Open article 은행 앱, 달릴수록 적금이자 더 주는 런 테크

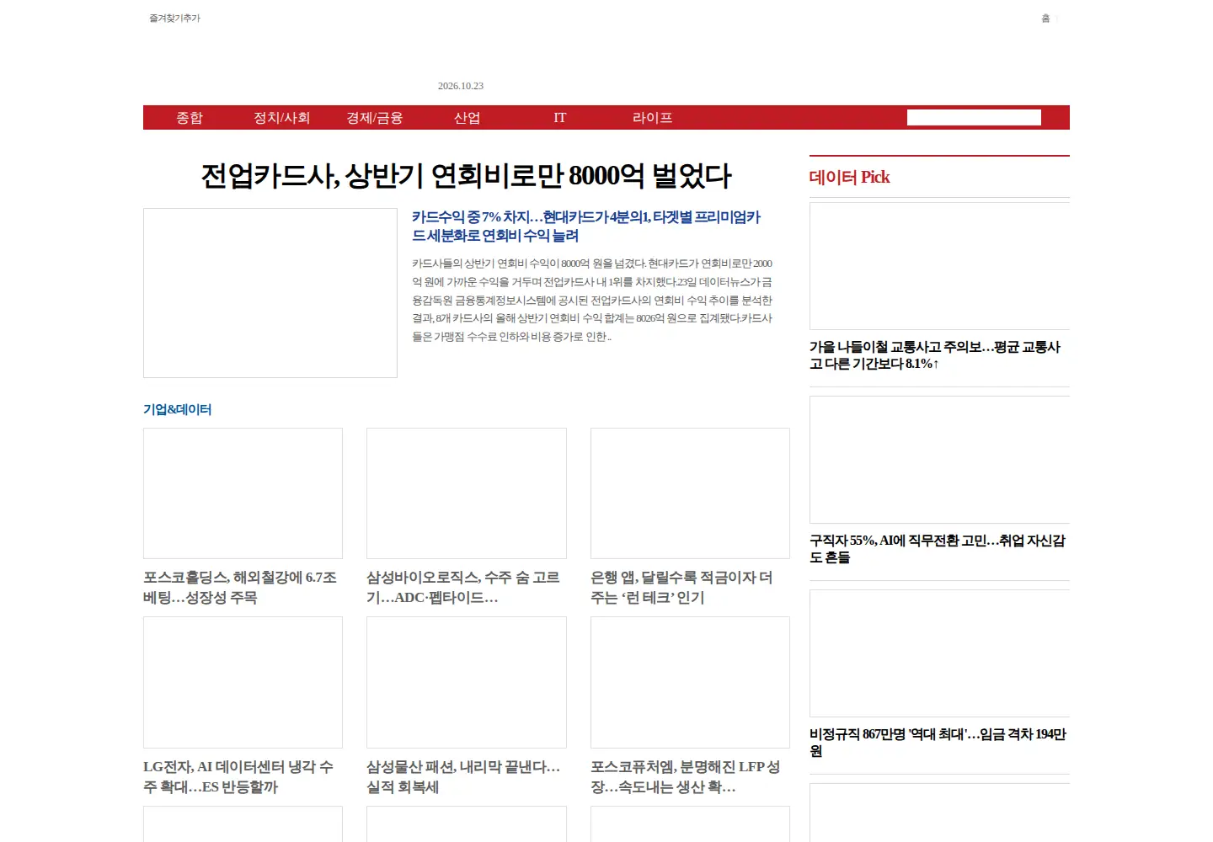tap(681, 588)
